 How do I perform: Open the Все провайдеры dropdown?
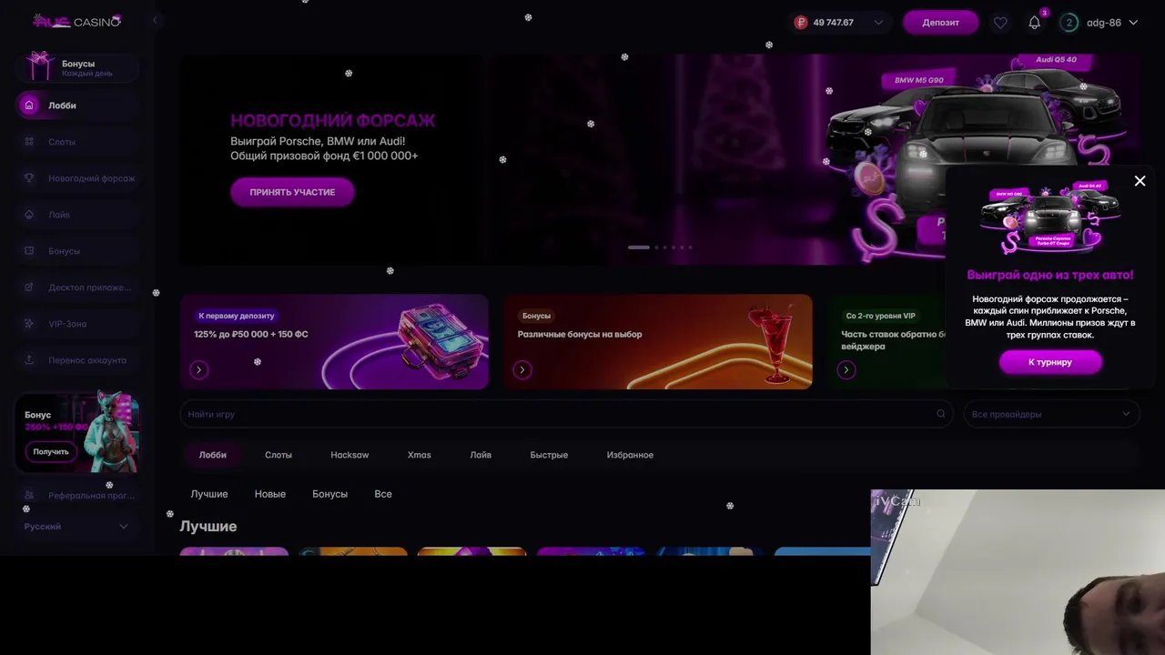point(1051,414)
